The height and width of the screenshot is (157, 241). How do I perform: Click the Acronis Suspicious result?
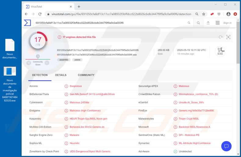tap(76, 86)
